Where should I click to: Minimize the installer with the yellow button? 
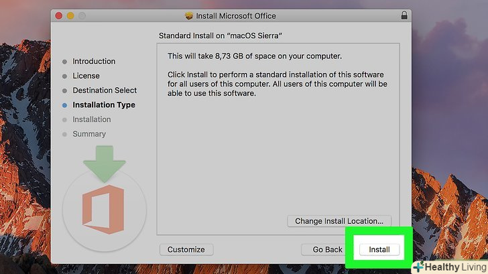point(70,15)
